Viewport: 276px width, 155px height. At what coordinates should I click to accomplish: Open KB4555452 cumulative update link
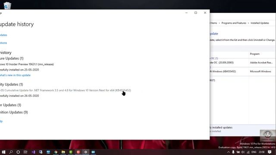66,90
